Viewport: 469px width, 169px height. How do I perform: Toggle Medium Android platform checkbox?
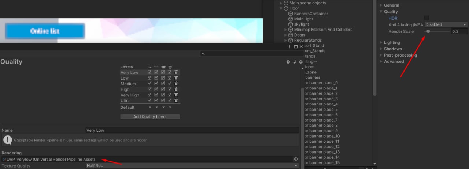point(163,84)
